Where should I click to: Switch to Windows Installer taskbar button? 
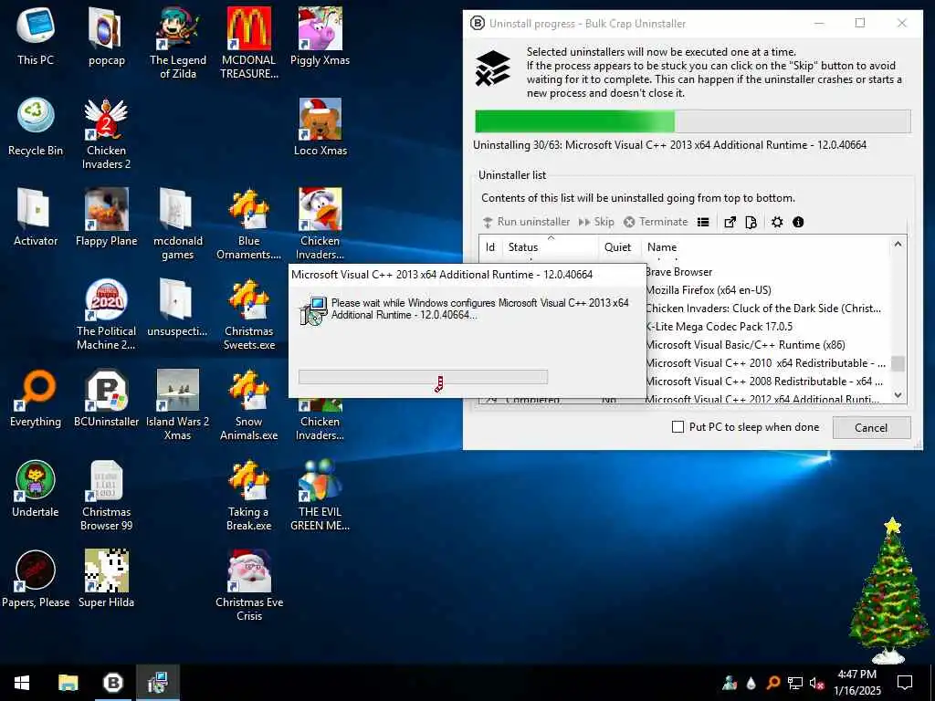point(157,683)
